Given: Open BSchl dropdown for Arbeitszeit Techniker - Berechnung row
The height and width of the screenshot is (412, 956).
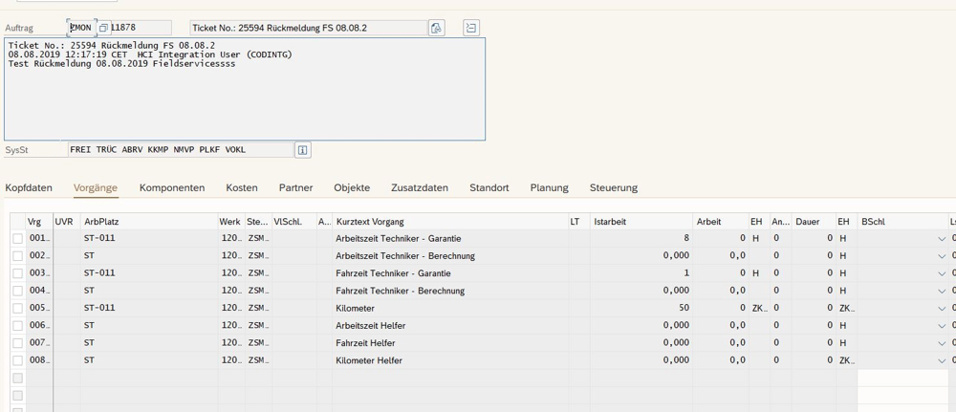Looking at the screenshot, I should point(942,256).
